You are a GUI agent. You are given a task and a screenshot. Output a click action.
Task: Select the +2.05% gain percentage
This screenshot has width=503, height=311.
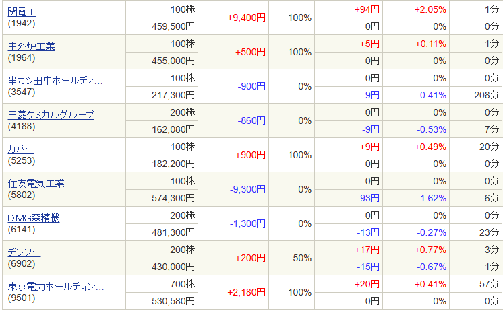point(430,9)
